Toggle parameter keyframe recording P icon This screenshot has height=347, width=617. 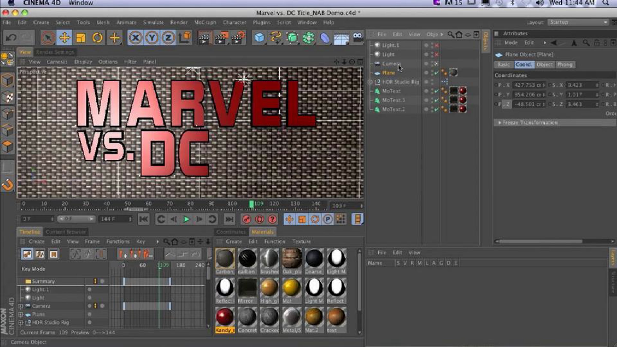328,219
